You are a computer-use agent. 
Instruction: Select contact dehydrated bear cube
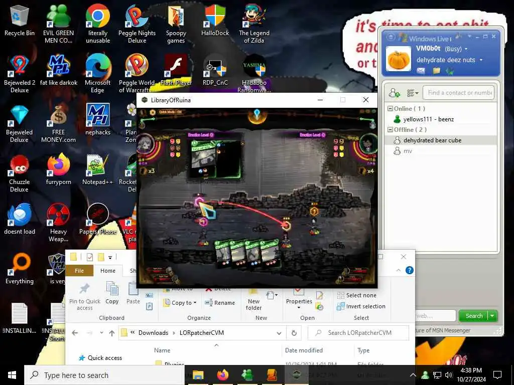(x=441, y=140)
